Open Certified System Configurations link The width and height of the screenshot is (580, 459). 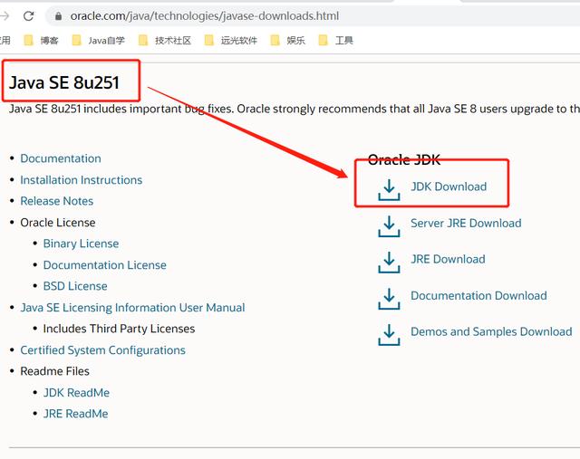tap(102, 350)
